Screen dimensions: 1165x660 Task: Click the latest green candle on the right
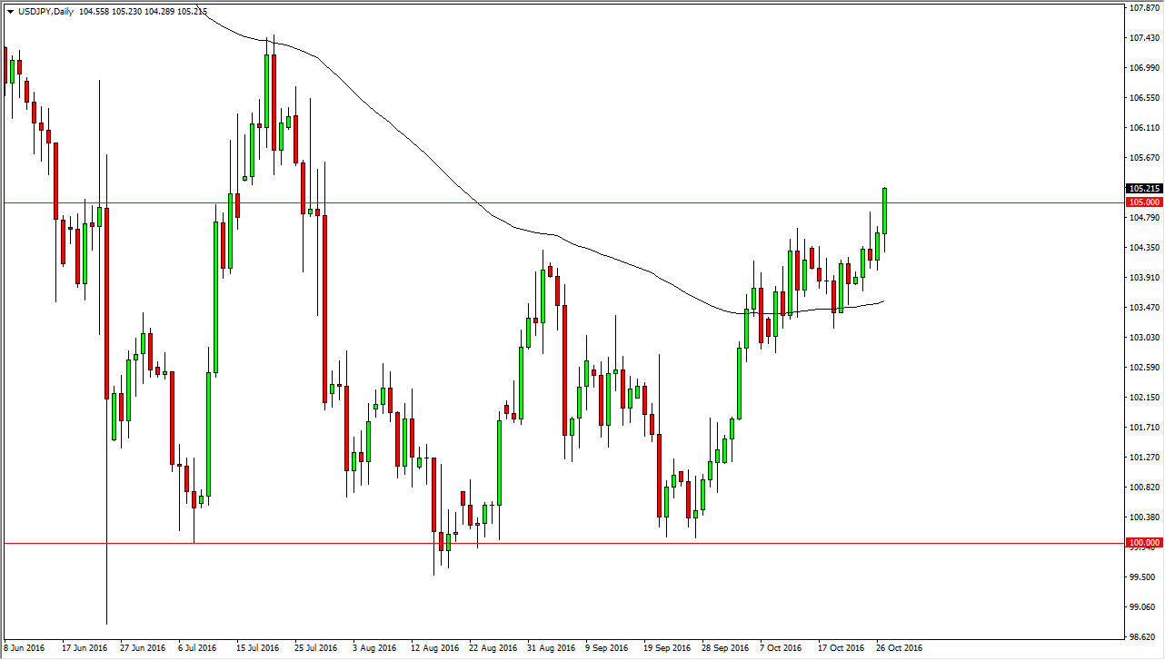[884, 211]
